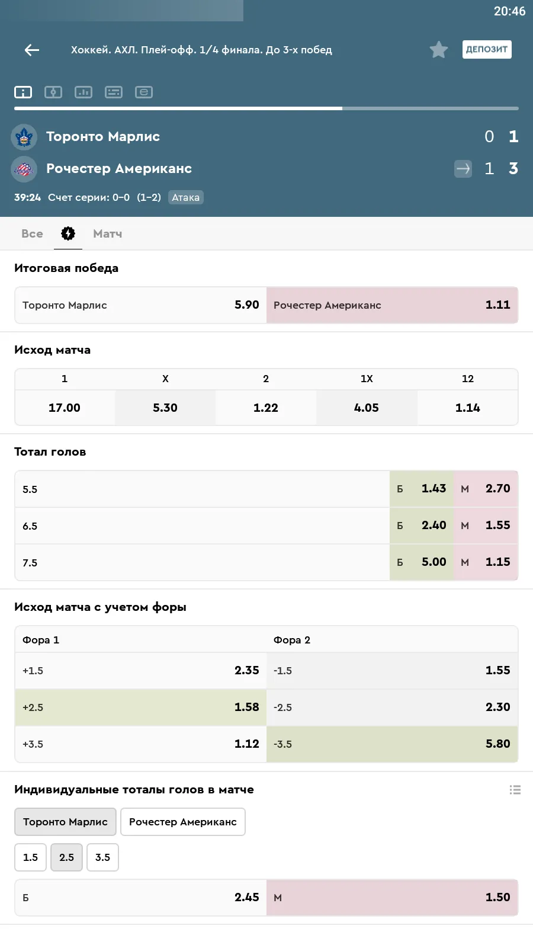
Task: Add match to favorites with star
Action: click(x=438, y=50)
